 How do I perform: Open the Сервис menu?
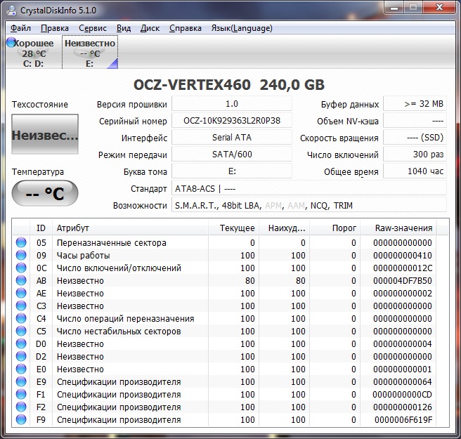(x=93, y=28)
